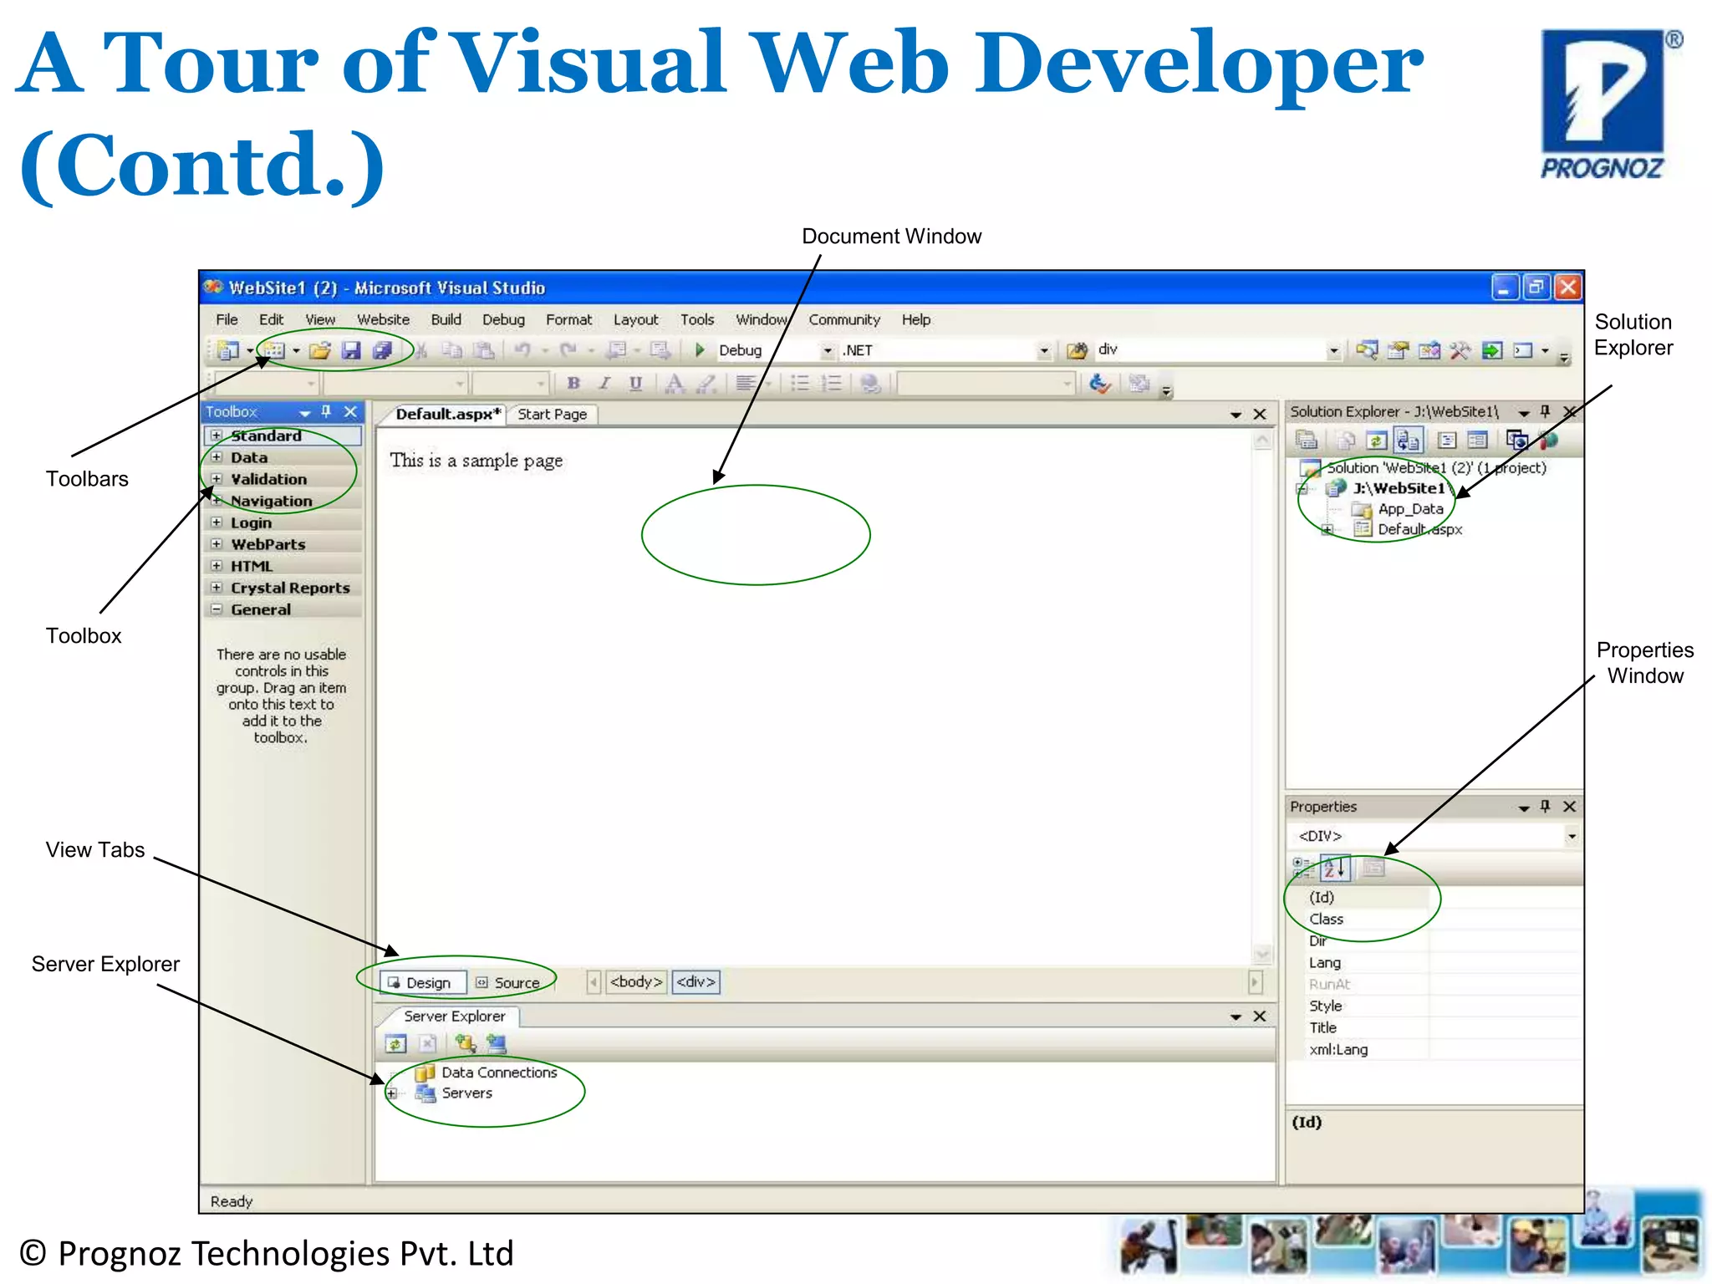Open the Community menu
Viewport: 1712px width, 1284px height.
[844, 319]
